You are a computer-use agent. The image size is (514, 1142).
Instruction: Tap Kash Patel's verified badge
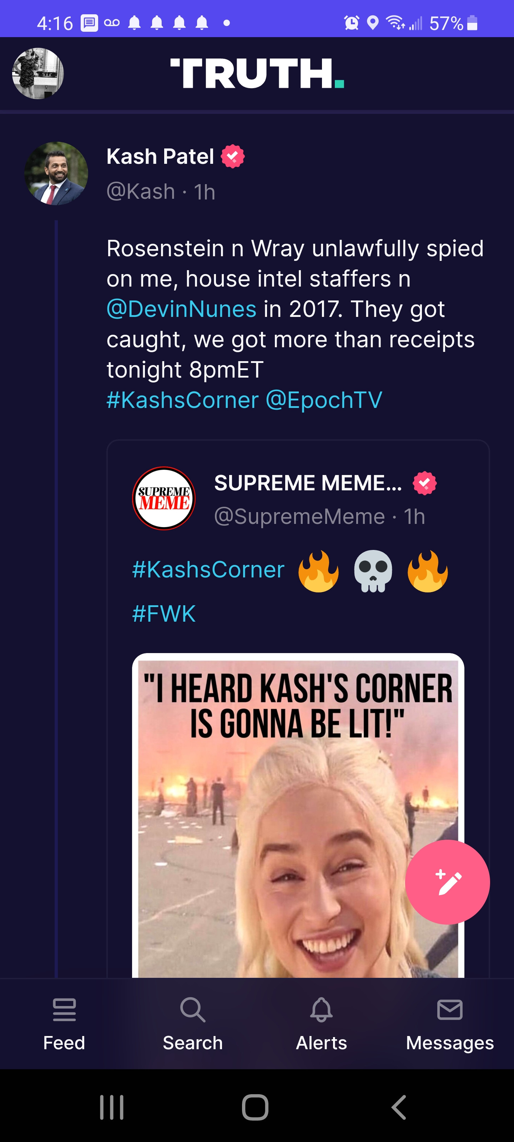(233, 157)
